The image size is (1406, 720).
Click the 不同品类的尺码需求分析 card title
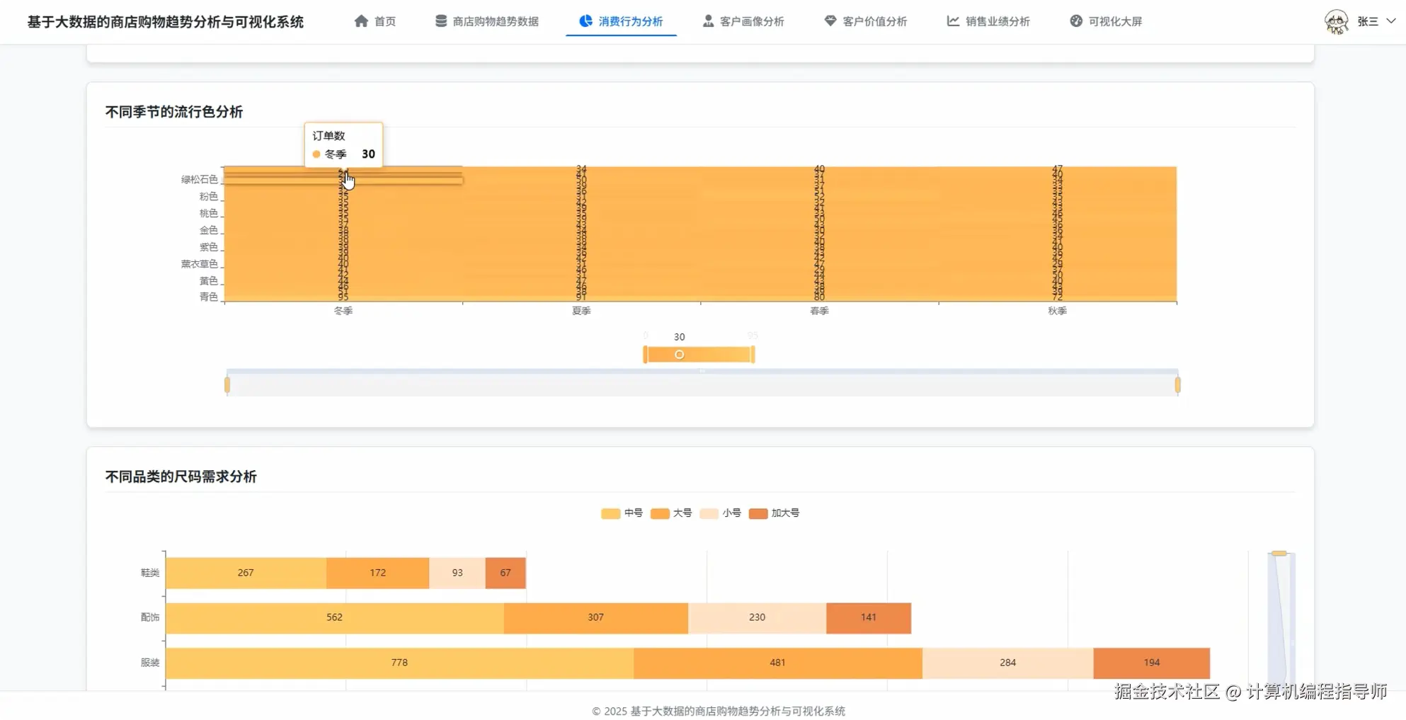[x=181, y=476]
